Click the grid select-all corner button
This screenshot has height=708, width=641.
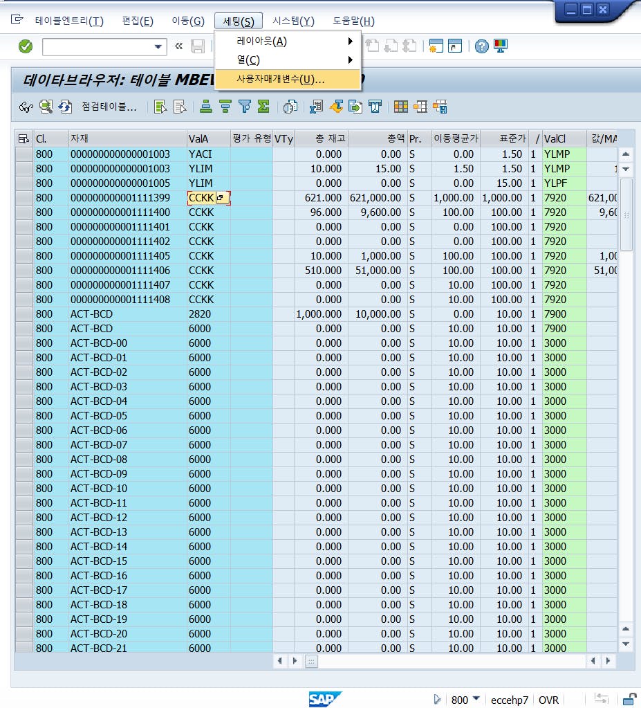coord(24,138)
